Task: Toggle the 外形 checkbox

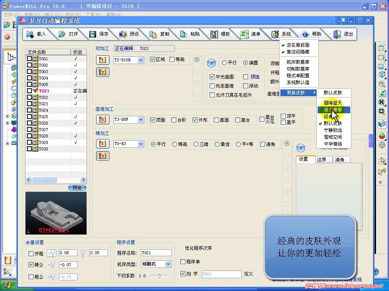Action: click(x=195, y=120)
